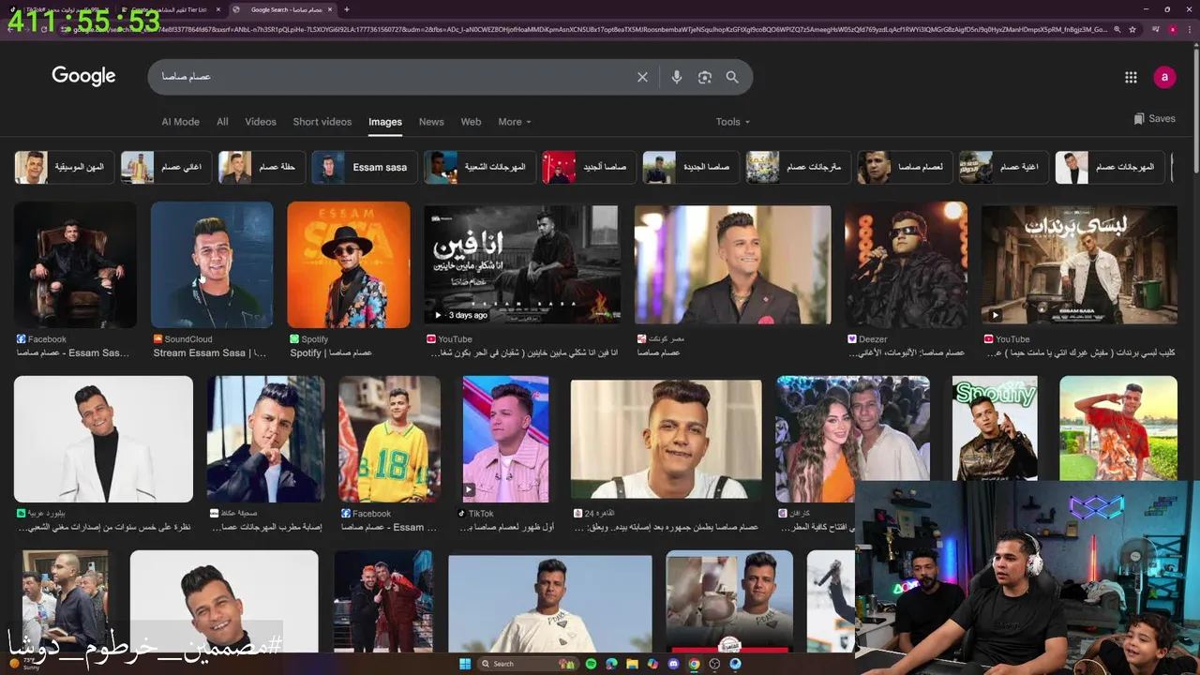Viewport: 1200px width, 675px height.
Task: Open the لبسي برندات YouTube thumbnail
Action: click(x=1079, y=265)
